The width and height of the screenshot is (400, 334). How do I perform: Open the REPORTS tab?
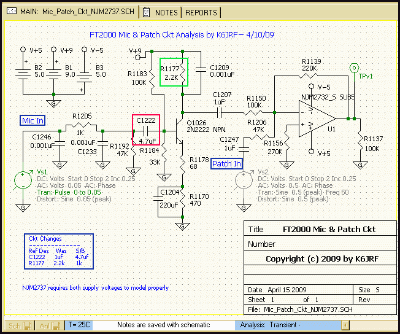201,12
